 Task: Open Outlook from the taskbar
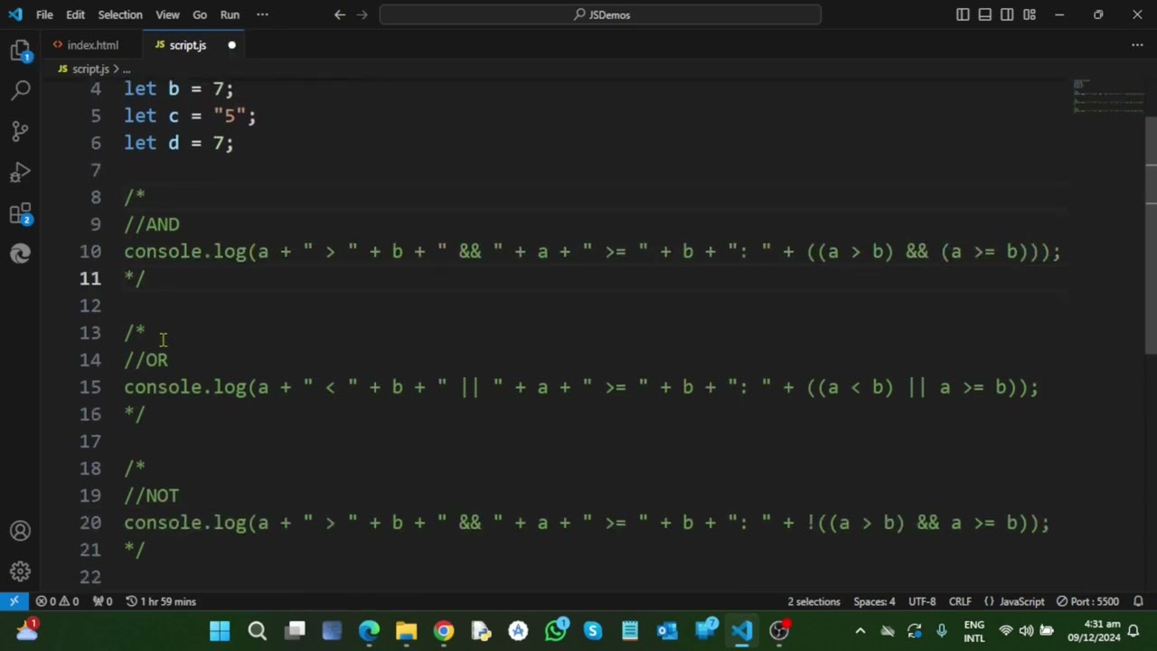[667, 630]
